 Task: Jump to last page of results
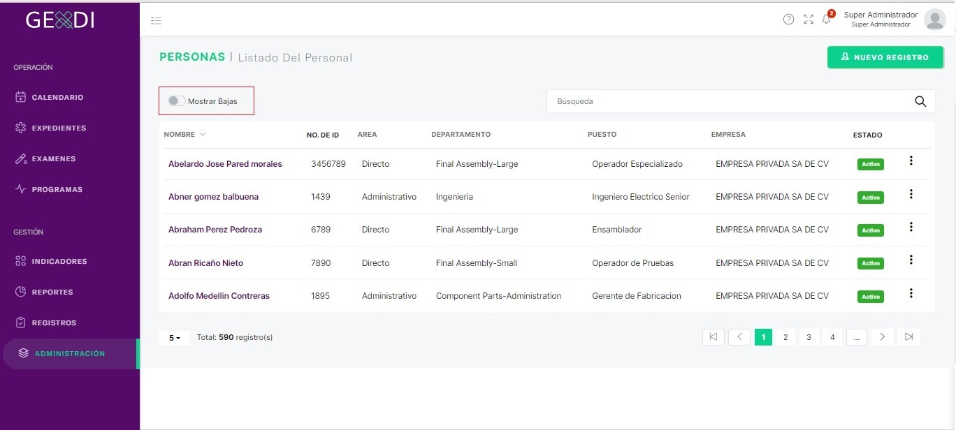(908, 337)
